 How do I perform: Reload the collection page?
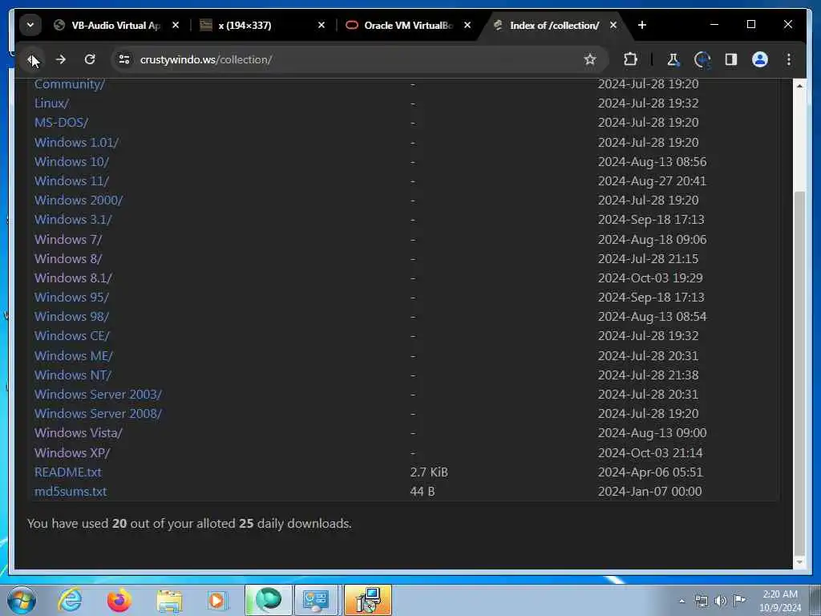coord(90,59)
